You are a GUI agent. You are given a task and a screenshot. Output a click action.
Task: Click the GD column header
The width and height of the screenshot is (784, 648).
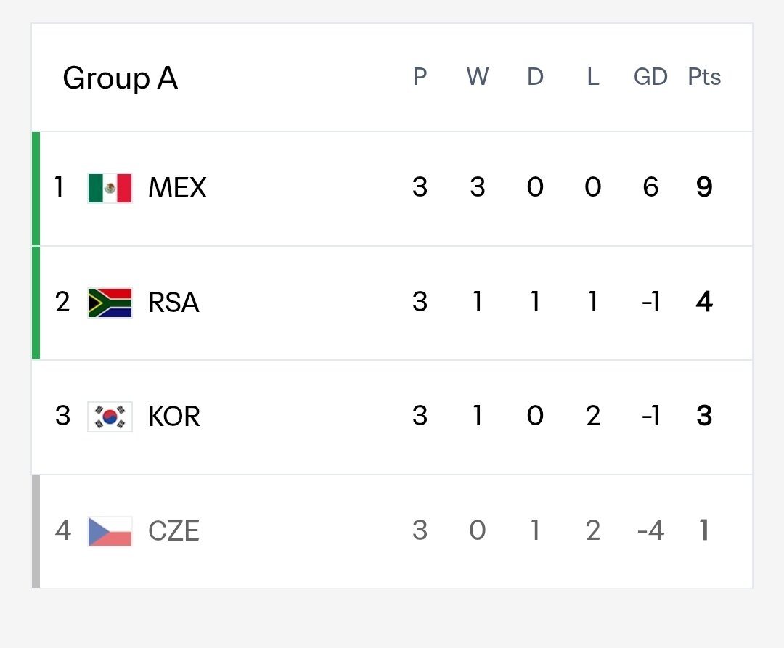[x=650, y=77]
